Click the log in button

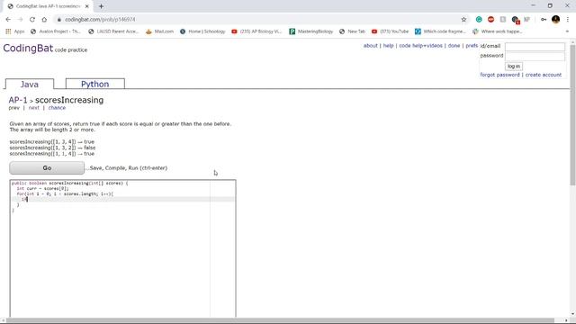514,67
